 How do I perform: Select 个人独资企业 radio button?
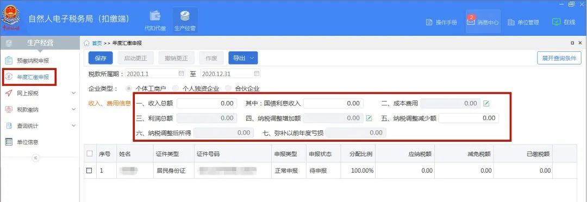[176, 89]
